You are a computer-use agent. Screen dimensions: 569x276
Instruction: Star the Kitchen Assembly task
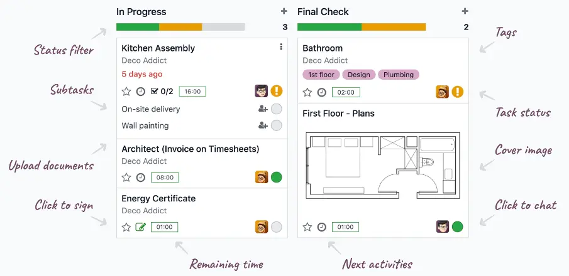(x=126, y=92)
